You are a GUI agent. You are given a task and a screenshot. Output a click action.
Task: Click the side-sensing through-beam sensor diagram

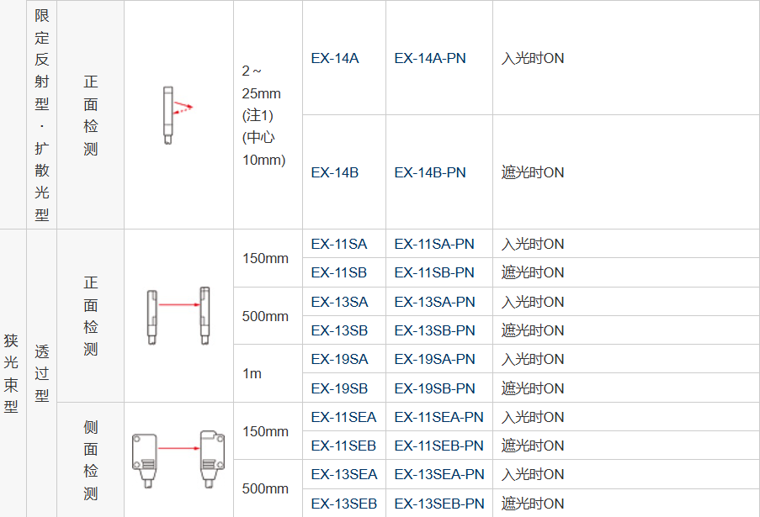tap(178, 459)
